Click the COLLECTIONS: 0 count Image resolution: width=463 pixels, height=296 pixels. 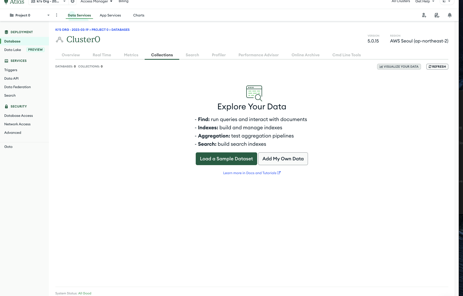(90, 66)
